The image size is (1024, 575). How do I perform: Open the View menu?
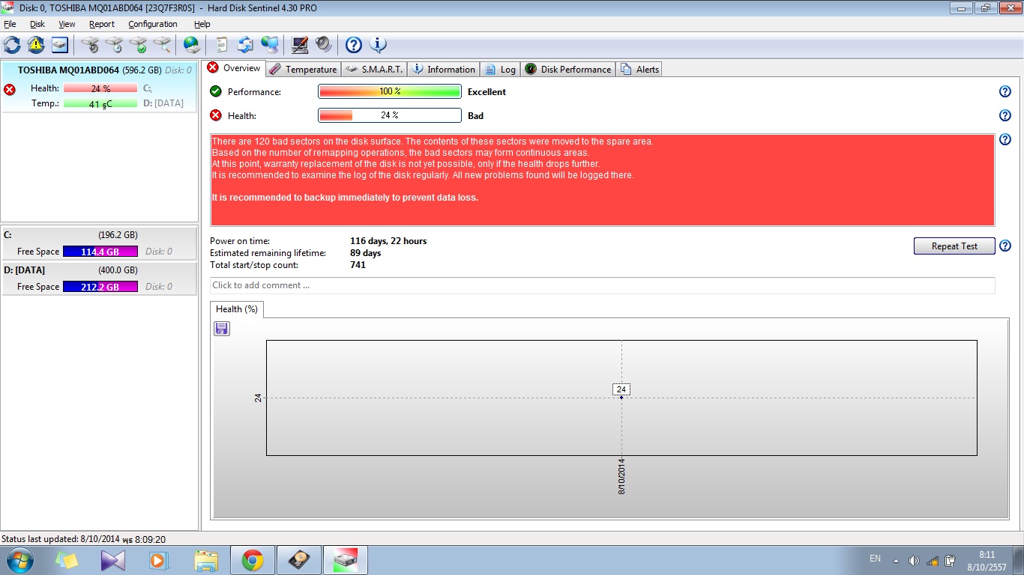pos(67,24)
